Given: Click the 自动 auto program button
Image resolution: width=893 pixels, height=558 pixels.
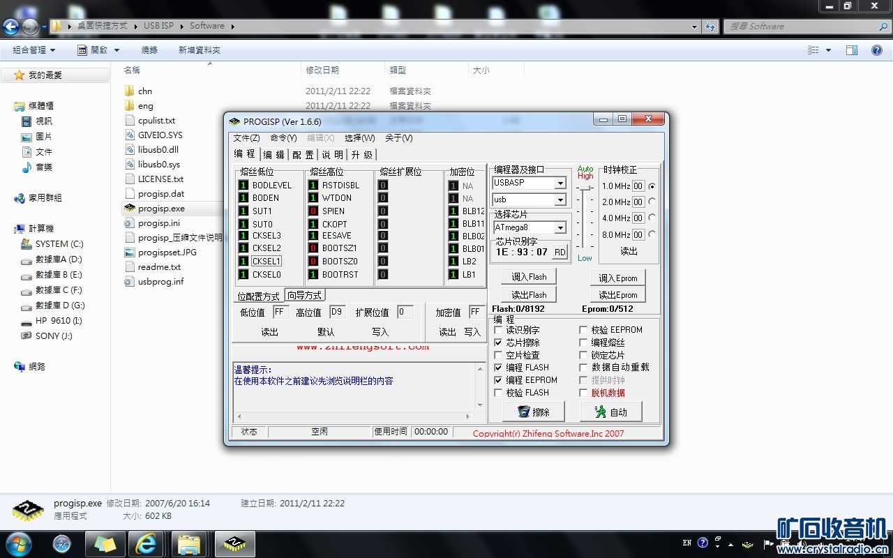Looking at the screenshot, I should 611,412.
